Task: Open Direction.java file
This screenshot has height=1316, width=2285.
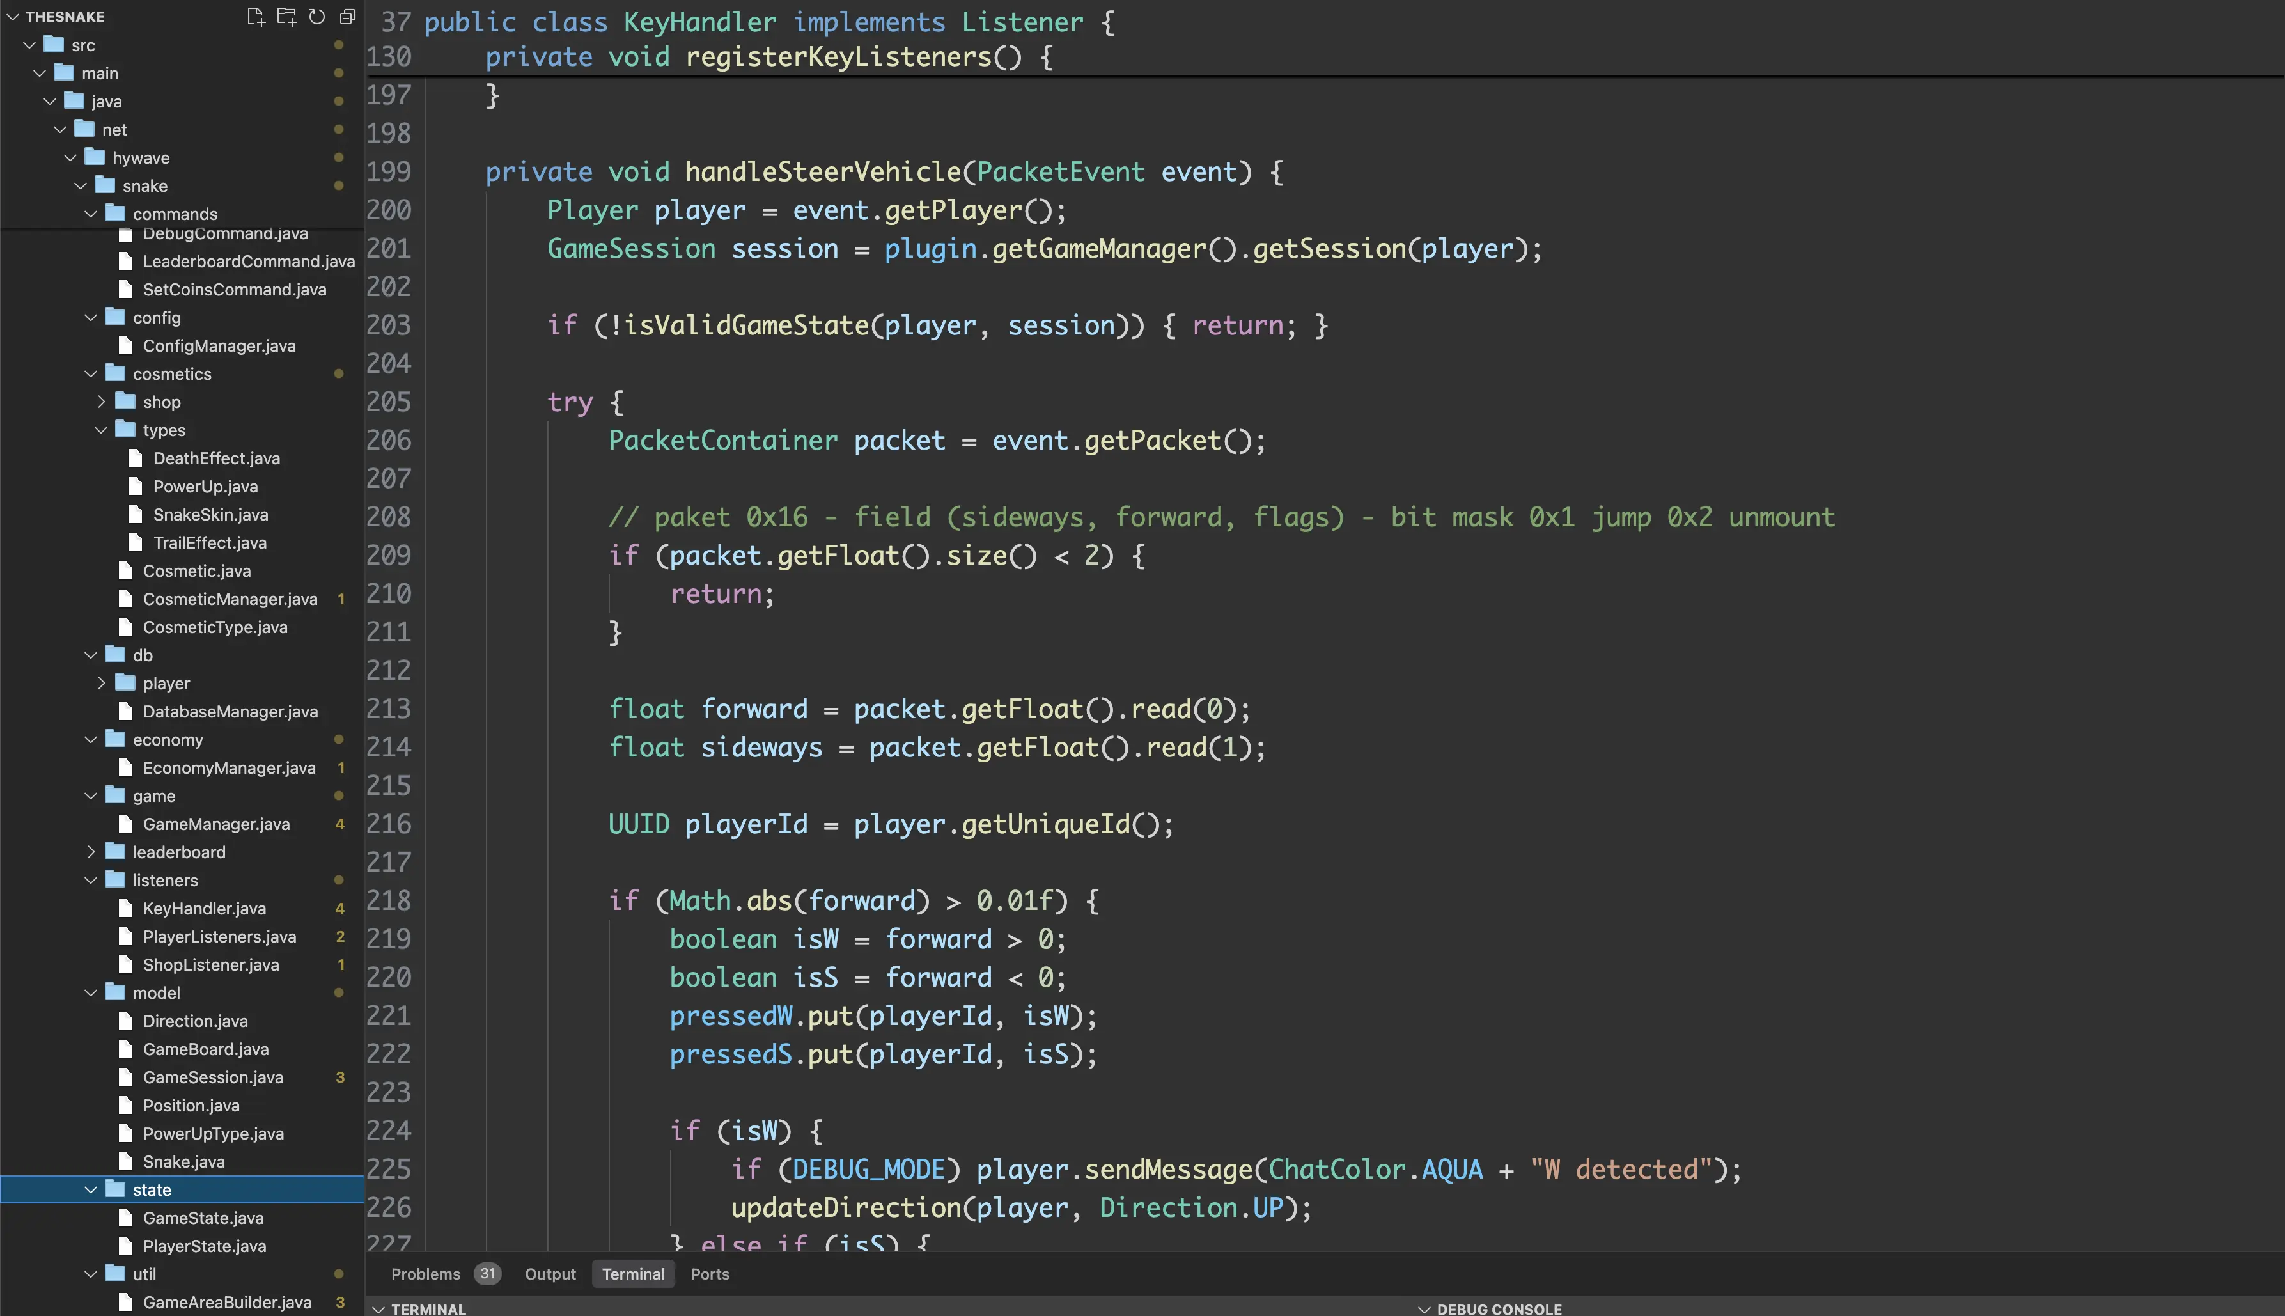Action: click(195, 1021)
